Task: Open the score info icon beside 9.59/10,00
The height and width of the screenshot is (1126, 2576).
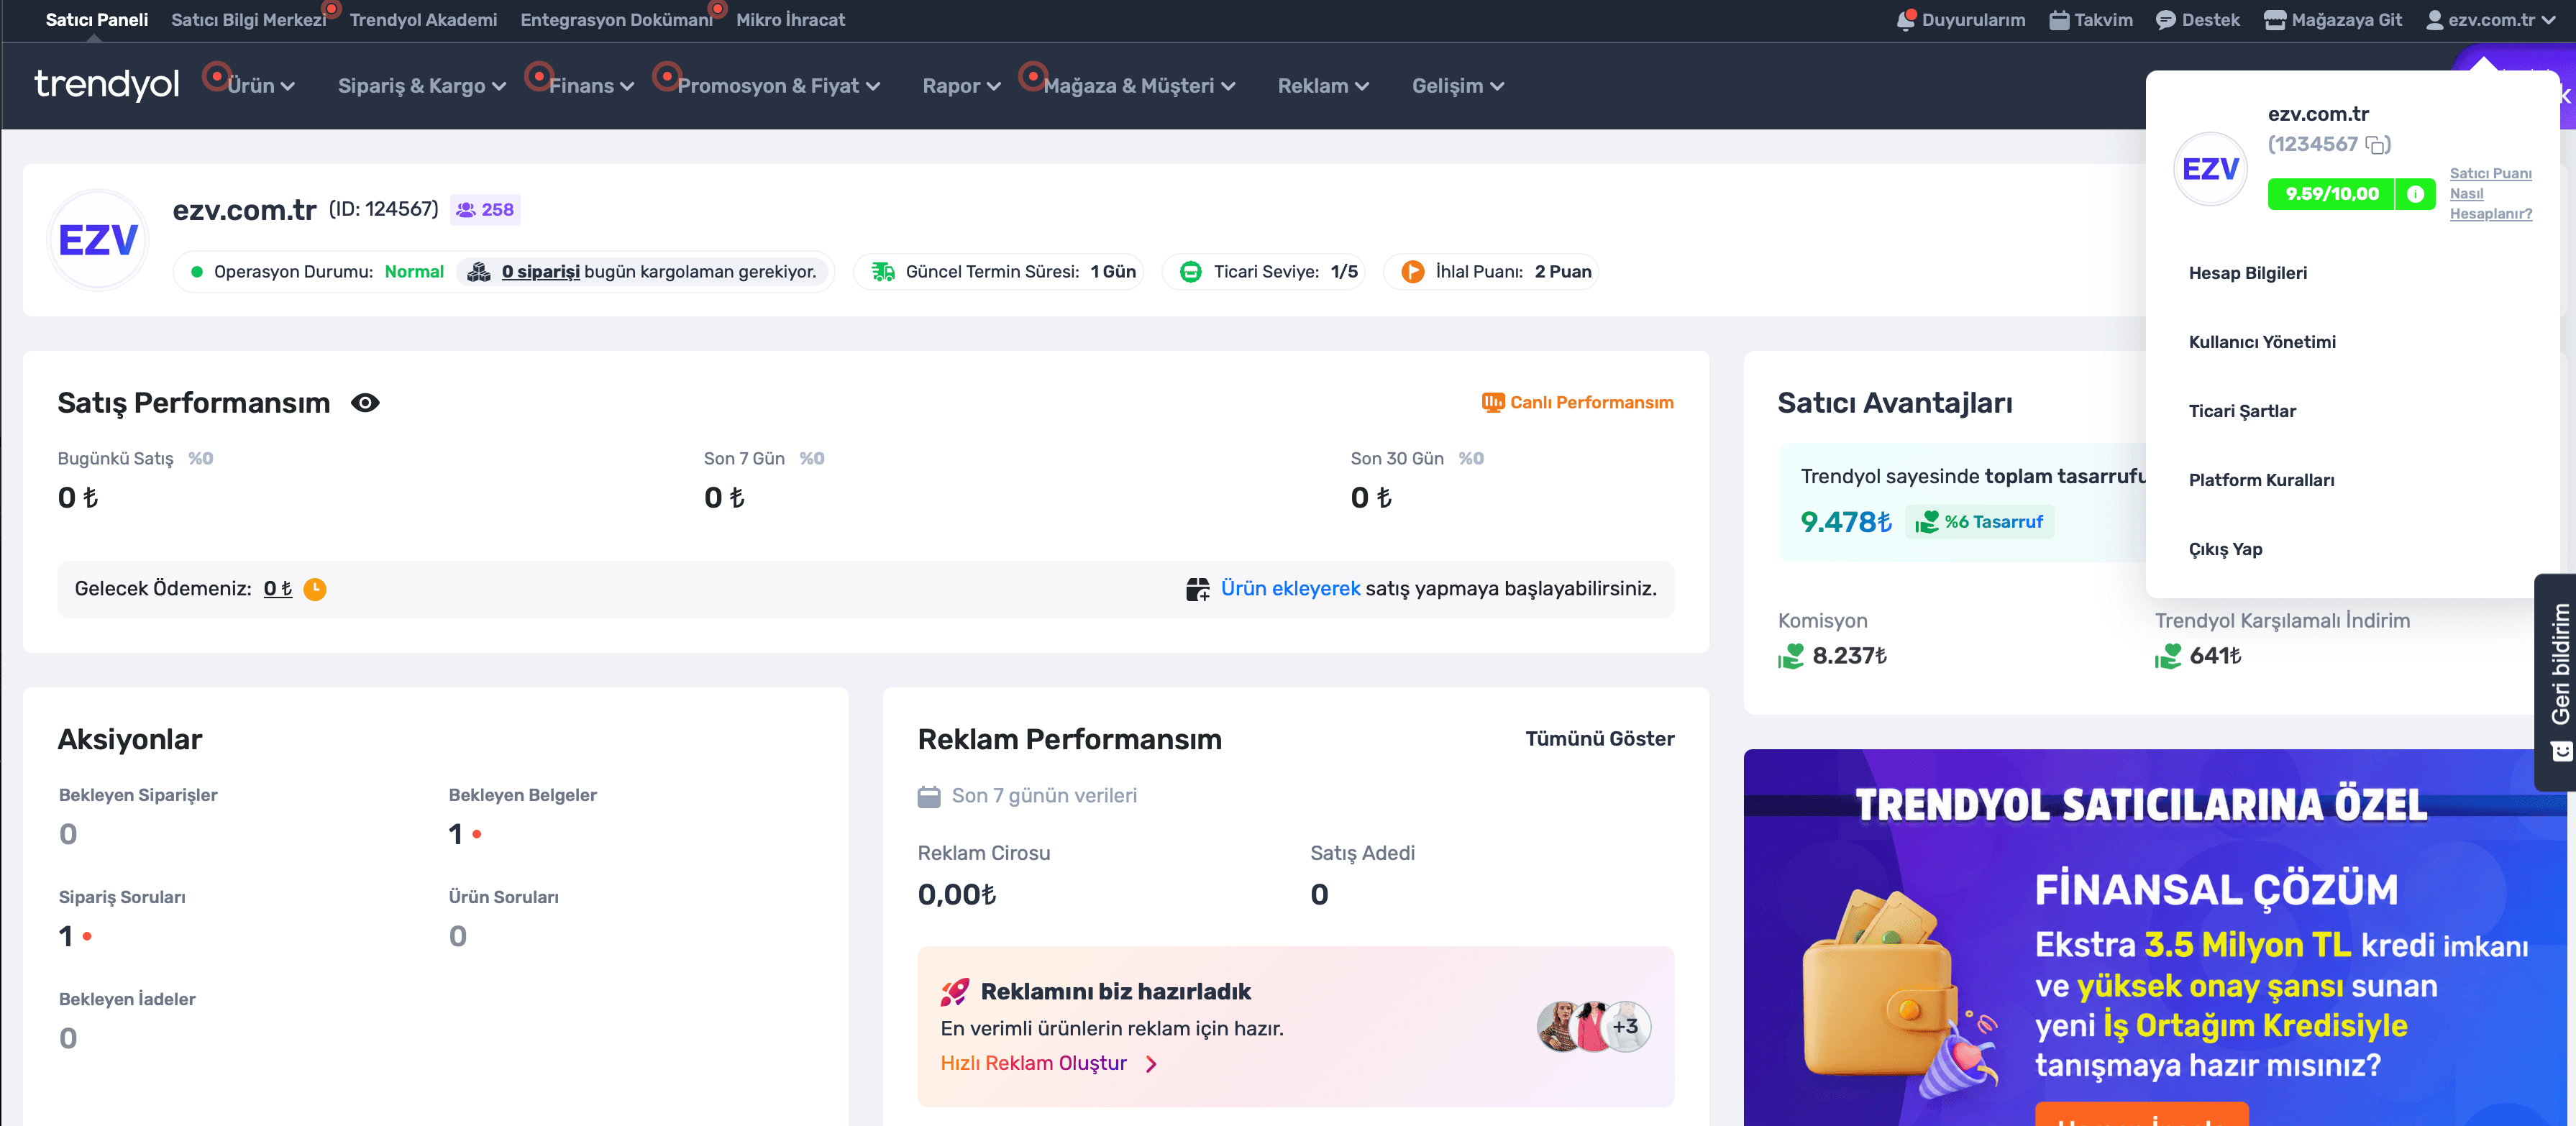Action: [2415, 194]
